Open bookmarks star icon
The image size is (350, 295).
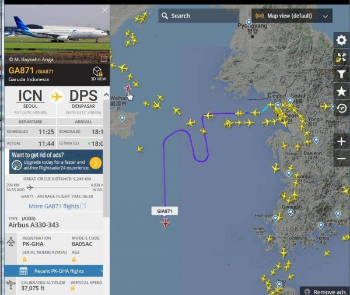(341, 92)
